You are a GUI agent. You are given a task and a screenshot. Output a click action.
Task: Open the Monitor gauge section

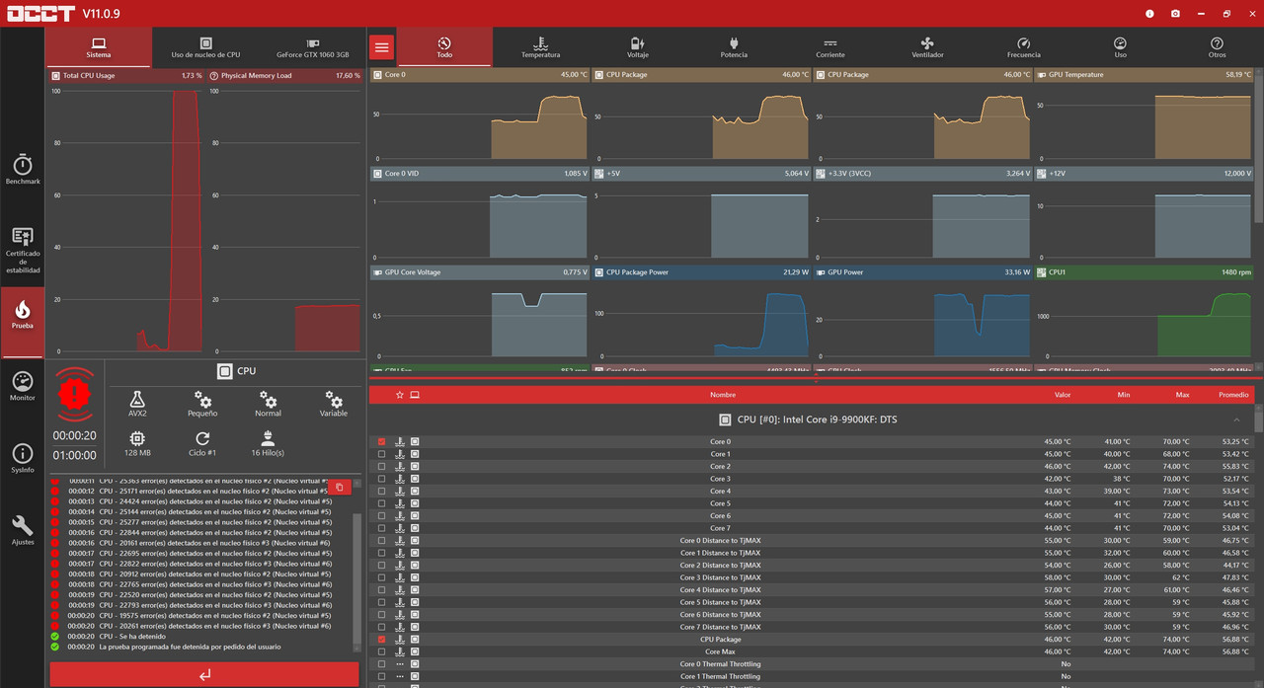click(x=23, y=386)
